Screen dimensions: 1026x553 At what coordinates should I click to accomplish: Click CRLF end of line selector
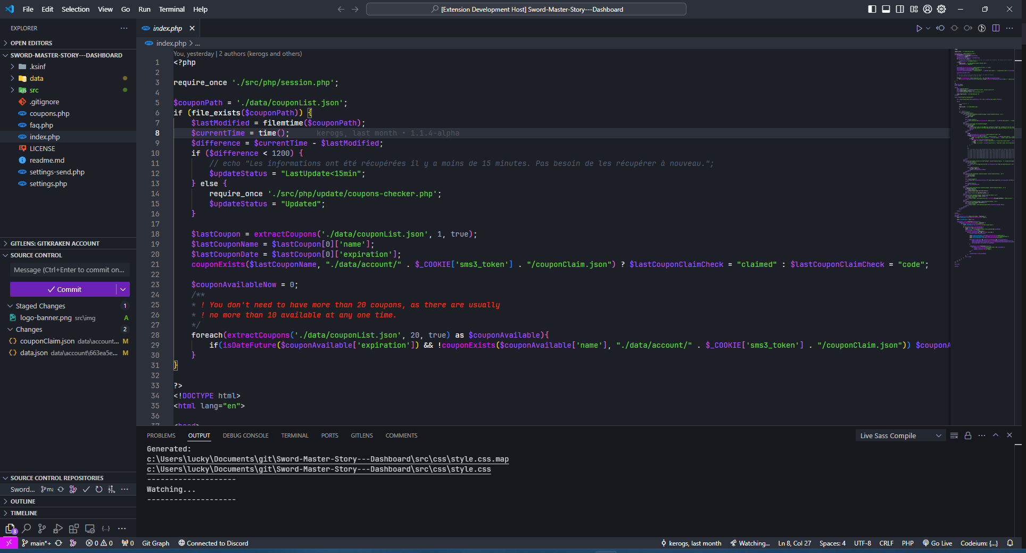tap(886, 543)
